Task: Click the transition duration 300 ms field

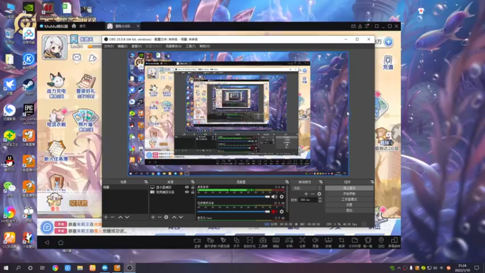Action: coord(308,200)
